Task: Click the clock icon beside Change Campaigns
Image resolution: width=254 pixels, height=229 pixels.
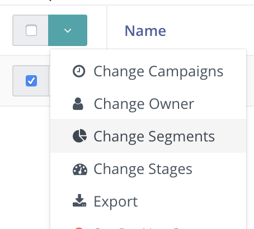Action: (79, 71)
